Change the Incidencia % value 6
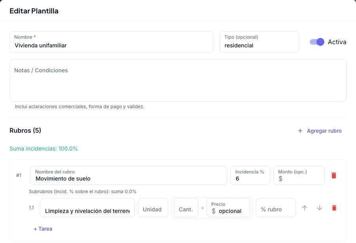This screenshot has width=356, height=243. tap(250, 175)
